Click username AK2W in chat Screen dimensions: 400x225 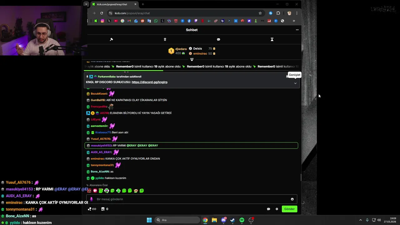(104, 113)
